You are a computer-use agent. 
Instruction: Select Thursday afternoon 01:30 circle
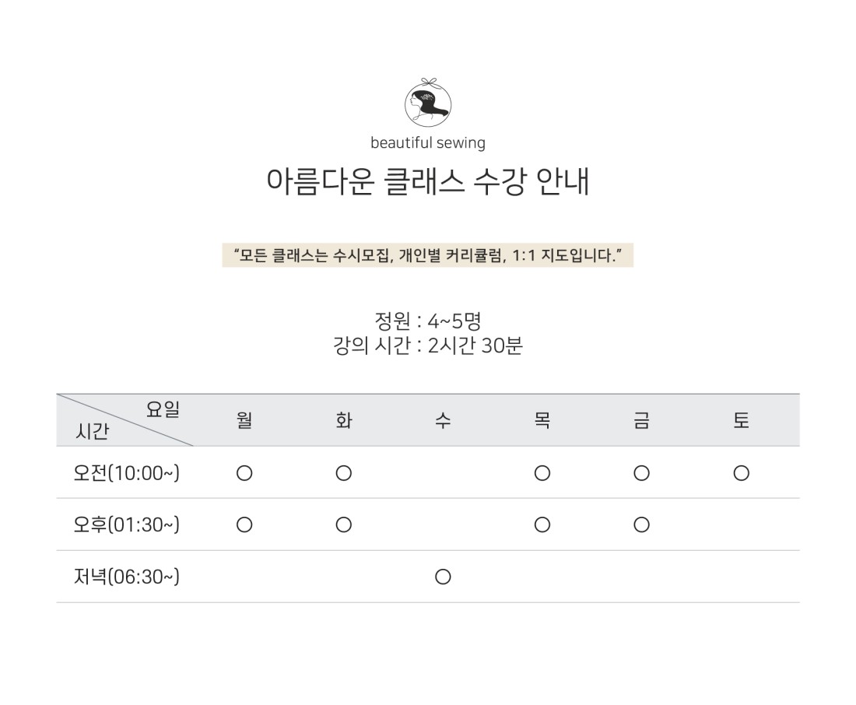(542, 524)
